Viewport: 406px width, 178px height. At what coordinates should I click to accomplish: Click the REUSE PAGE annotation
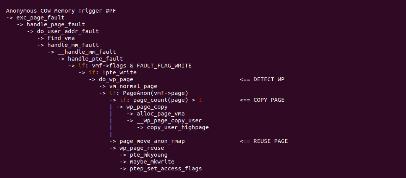pos(270,141)
